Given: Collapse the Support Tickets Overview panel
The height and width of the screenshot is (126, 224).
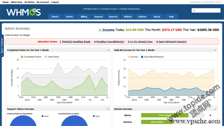Looking at the screenshot, I should (x=108, y=109).
